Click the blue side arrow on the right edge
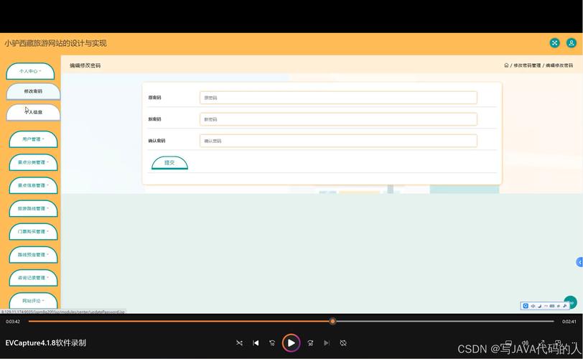583x359 pixels. [579, 263]
